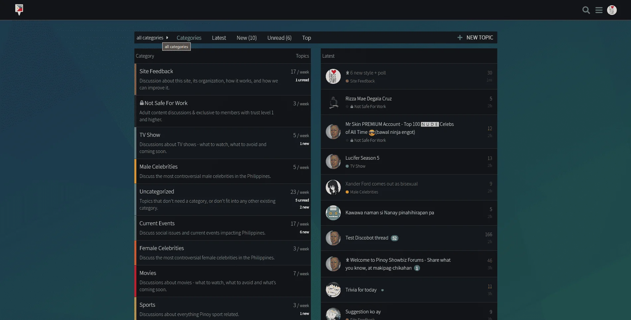Click the pin icon on Welcome to Pinoy Showbiz
This screenshot has width=631, height=320.
pos(347,260)
